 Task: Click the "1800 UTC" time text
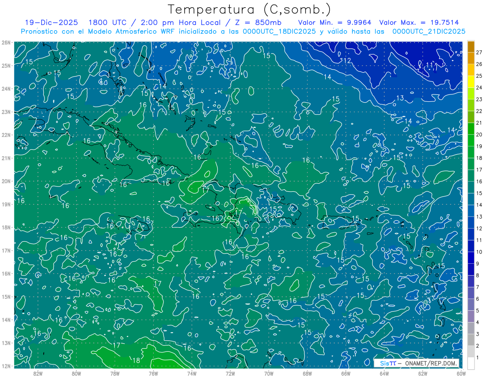(108, 22)
